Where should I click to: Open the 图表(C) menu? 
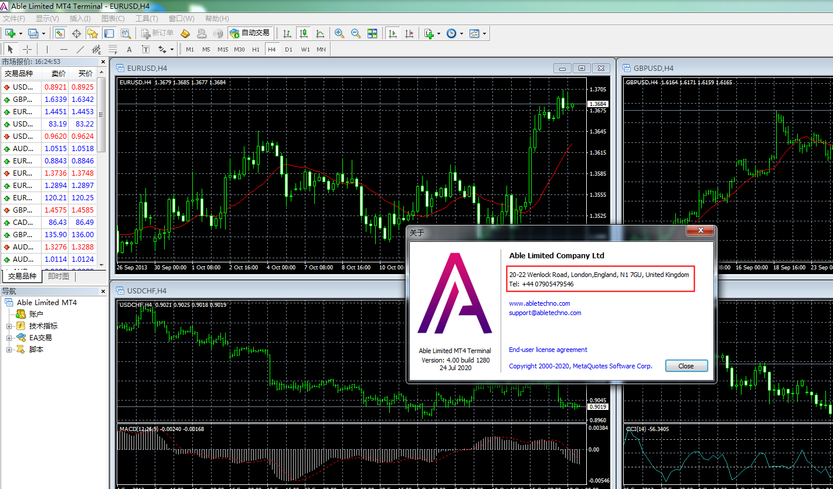point(113,19)
